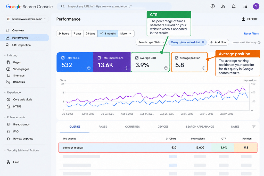
Task: Sort the table by Clicks column
Action: (171, 139)
